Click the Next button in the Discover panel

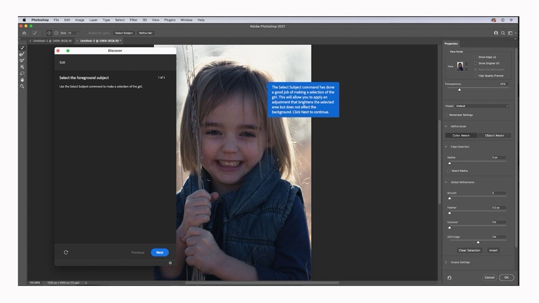pyautogui.click(x=160, y=252)
